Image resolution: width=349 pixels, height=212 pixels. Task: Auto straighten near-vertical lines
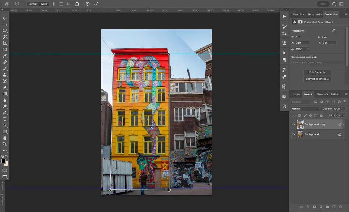[54, 4]
